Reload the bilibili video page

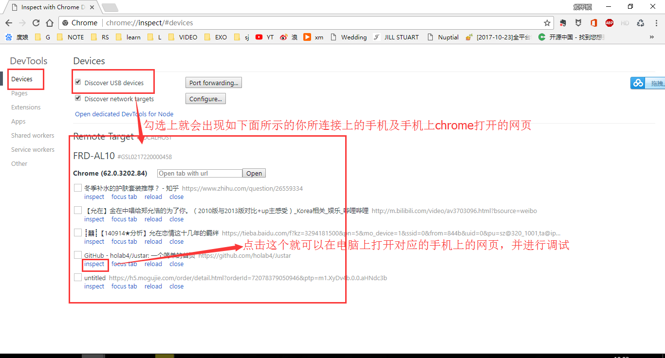[x=153, y=219]
